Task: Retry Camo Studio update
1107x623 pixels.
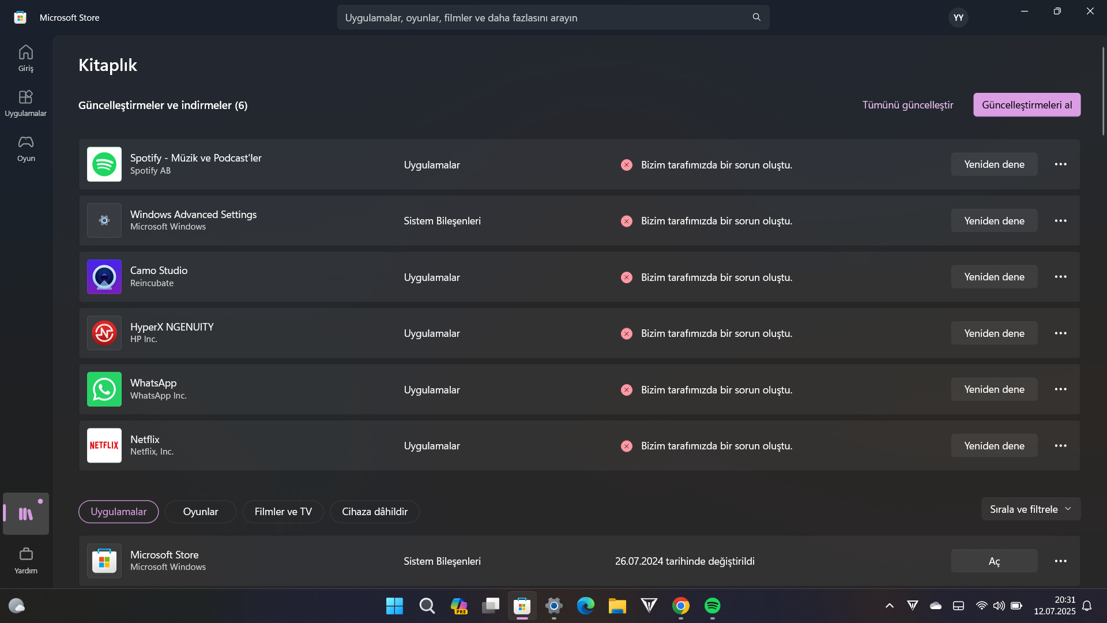Action: [994, 277]
